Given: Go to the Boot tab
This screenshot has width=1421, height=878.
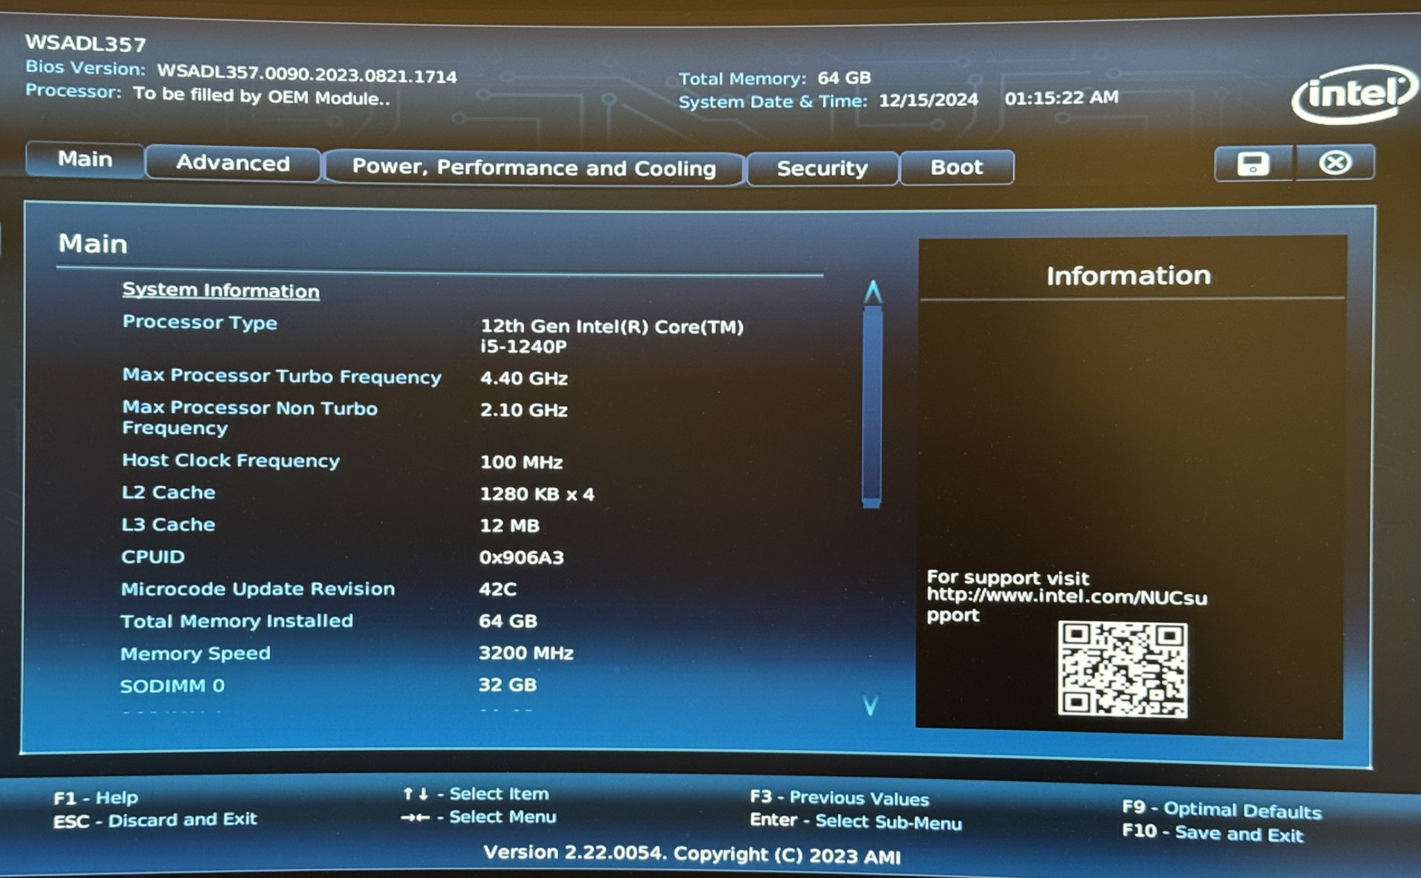Looking at the screenshot, I should (957, 167).
